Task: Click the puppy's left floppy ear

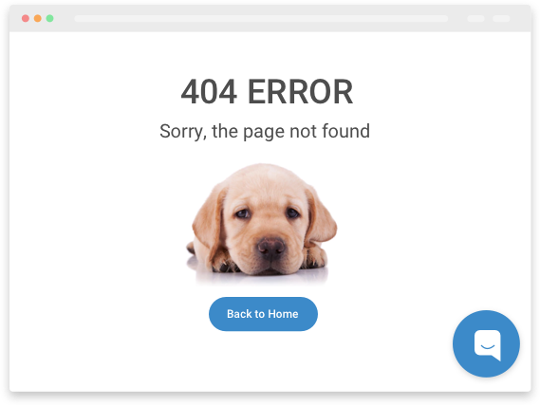Action: pos(209,220)
